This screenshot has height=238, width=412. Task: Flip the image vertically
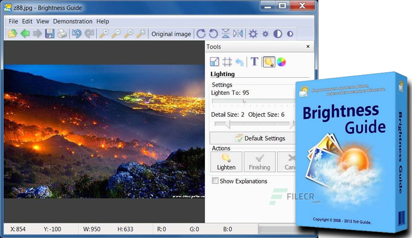pyautogui.click(x=225, y=33)
